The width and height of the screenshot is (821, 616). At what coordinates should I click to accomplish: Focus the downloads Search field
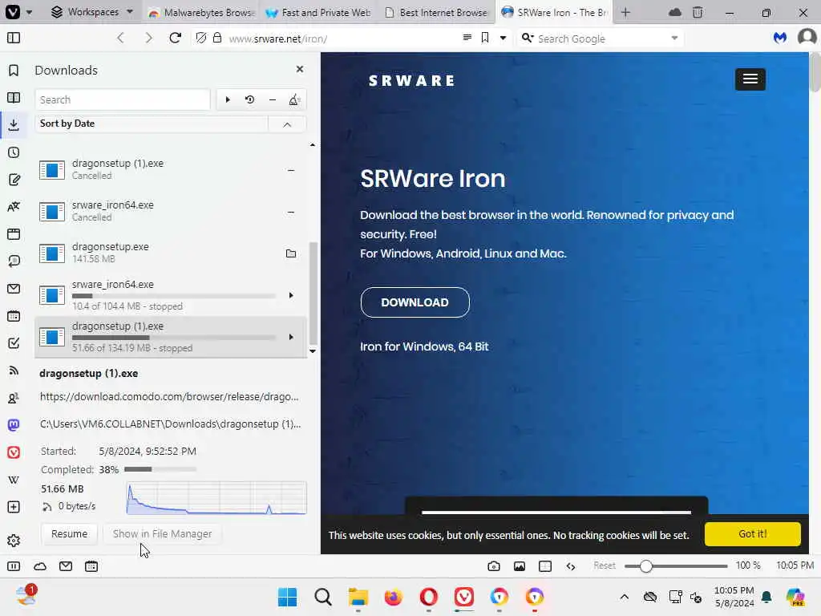click(123, 99)
